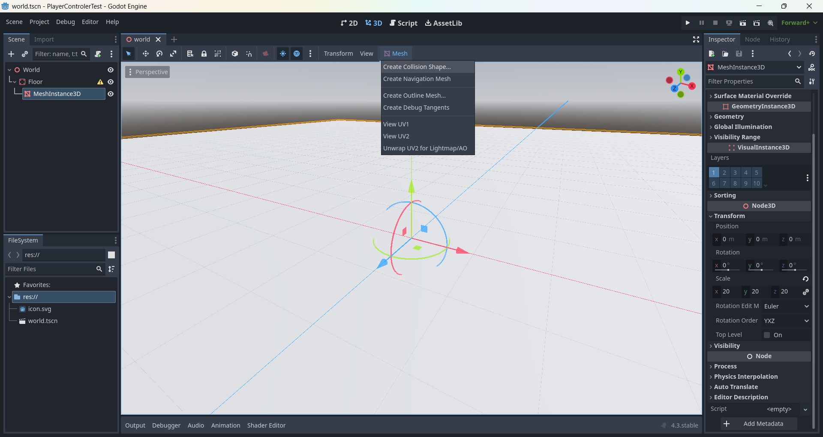
Task: Open the preview camera icon in the toolbar
Action: (266, 54)
